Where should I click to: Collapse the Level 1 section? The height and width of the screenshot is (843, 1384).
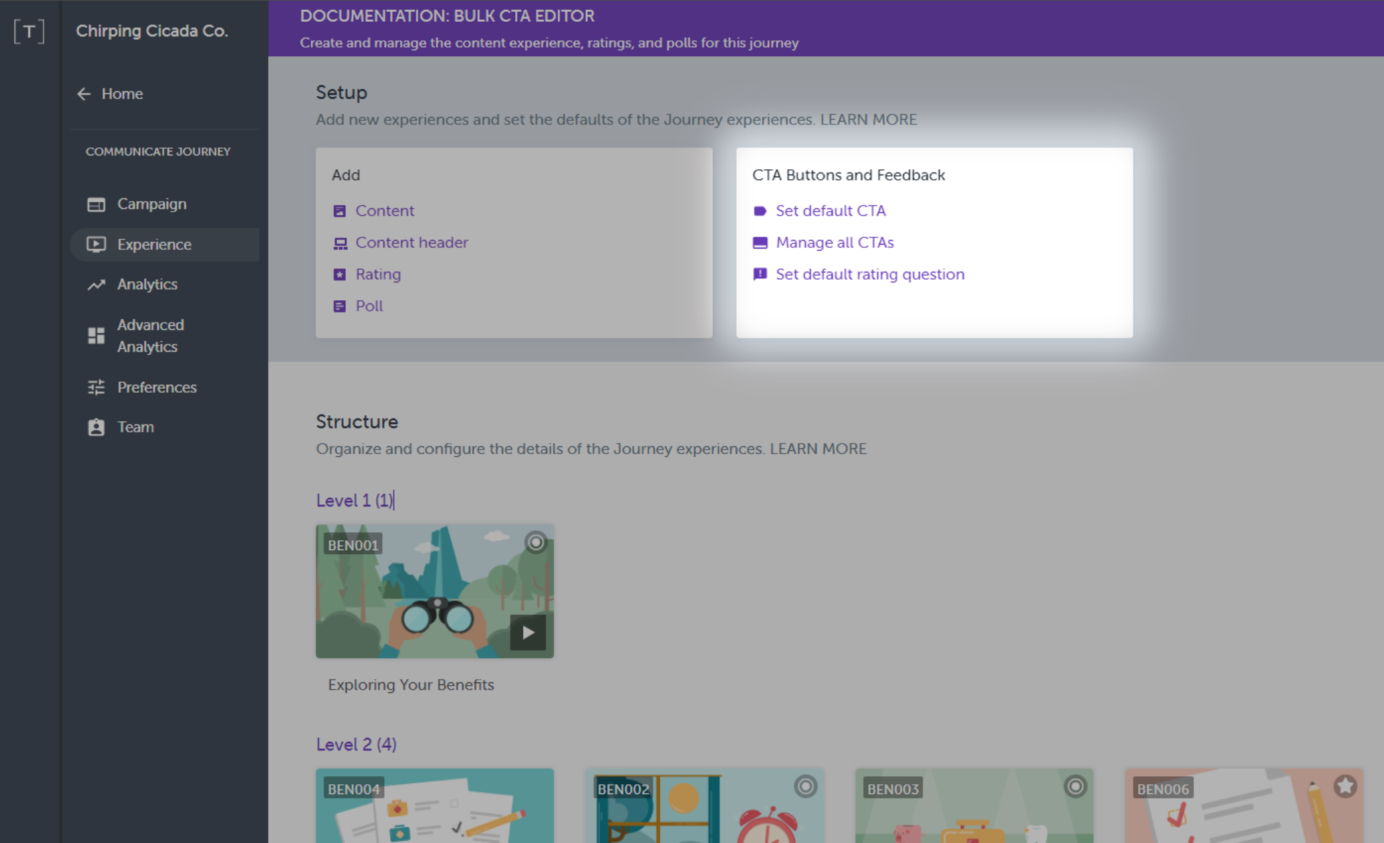coord(355,501)
